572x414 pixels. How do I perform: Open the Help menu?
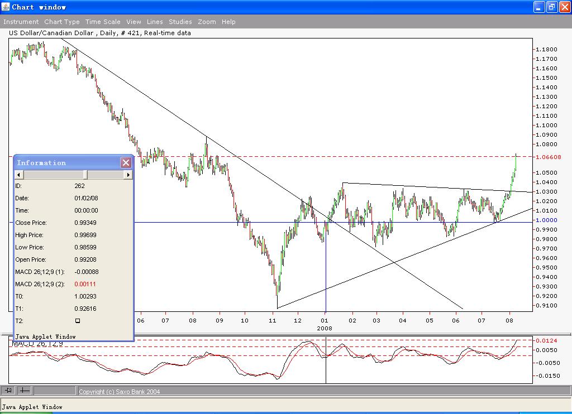pos(228,22)
